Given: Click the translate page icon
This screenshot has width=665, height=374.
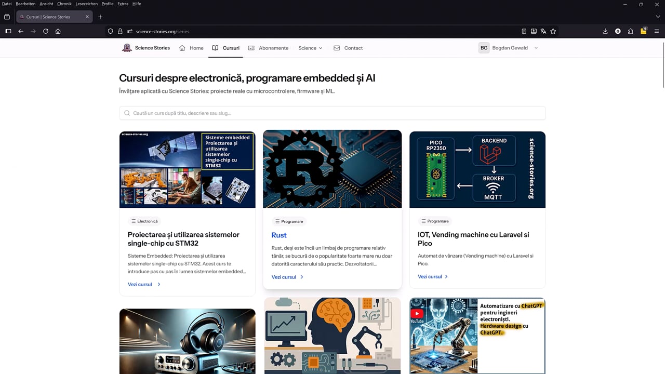Looking at the screenshot, I should coord(543,31).
